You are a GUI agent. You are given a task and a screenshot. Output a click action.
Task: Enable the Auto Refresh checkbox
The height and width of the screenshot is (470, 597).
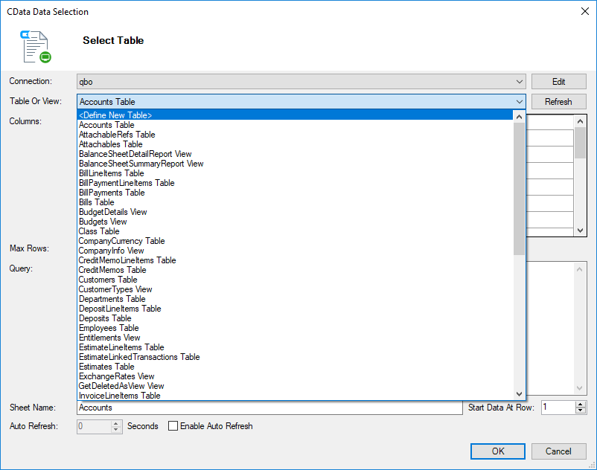[x=173, y=426]
